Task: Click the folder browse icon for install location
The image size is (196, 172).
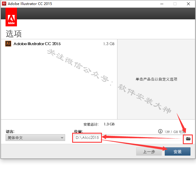Action: point(188,139)
